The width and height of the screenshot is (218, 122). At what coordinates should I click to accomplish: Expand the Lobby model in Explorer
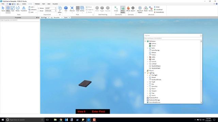click(147, 57)
